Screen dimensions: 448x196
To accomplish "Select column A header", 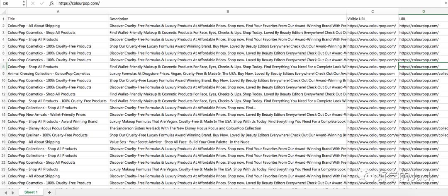I will (x=58, y=12).
